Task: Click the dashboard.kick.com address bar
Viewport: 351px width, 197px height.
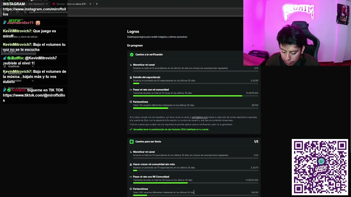Action: pyautogui.click(x=48, y=12)
